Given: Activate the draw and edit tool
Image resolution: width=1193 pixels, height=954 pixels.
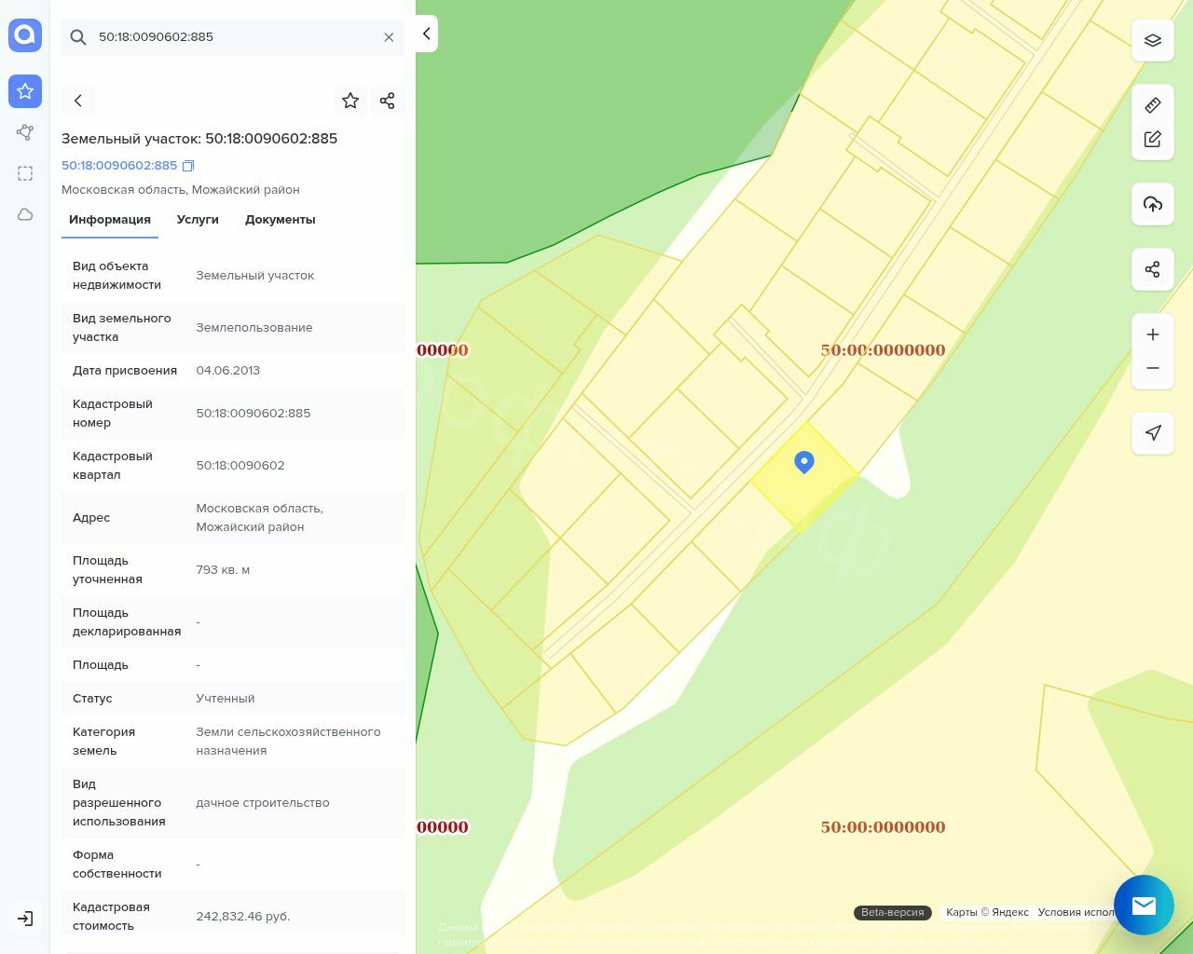Looking at the screenshot, I should (x=1152, y=139).
